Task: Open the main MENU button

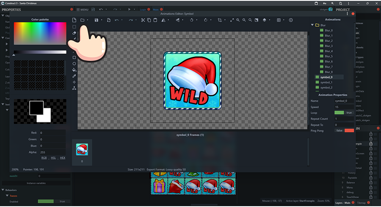Action: [x=83, y=9]
